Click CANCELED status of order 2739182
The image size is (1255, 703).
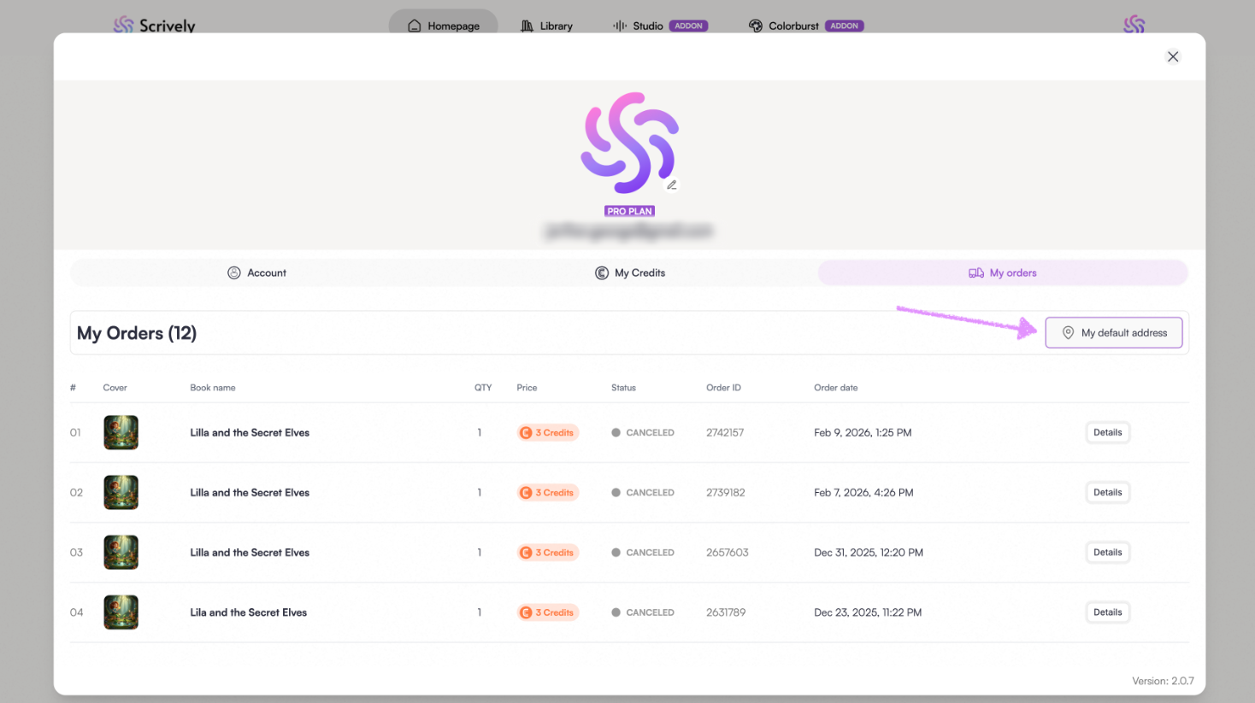[643, 492]
